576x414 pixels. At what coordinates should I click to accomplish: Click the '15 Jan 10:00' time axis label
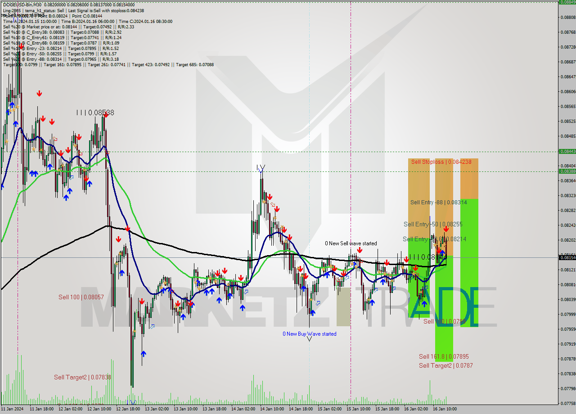click(359, 409)
